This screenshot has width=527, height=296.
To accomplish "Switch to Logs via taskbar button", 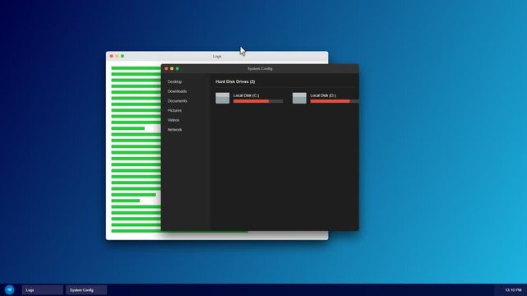I will point(43,290).
